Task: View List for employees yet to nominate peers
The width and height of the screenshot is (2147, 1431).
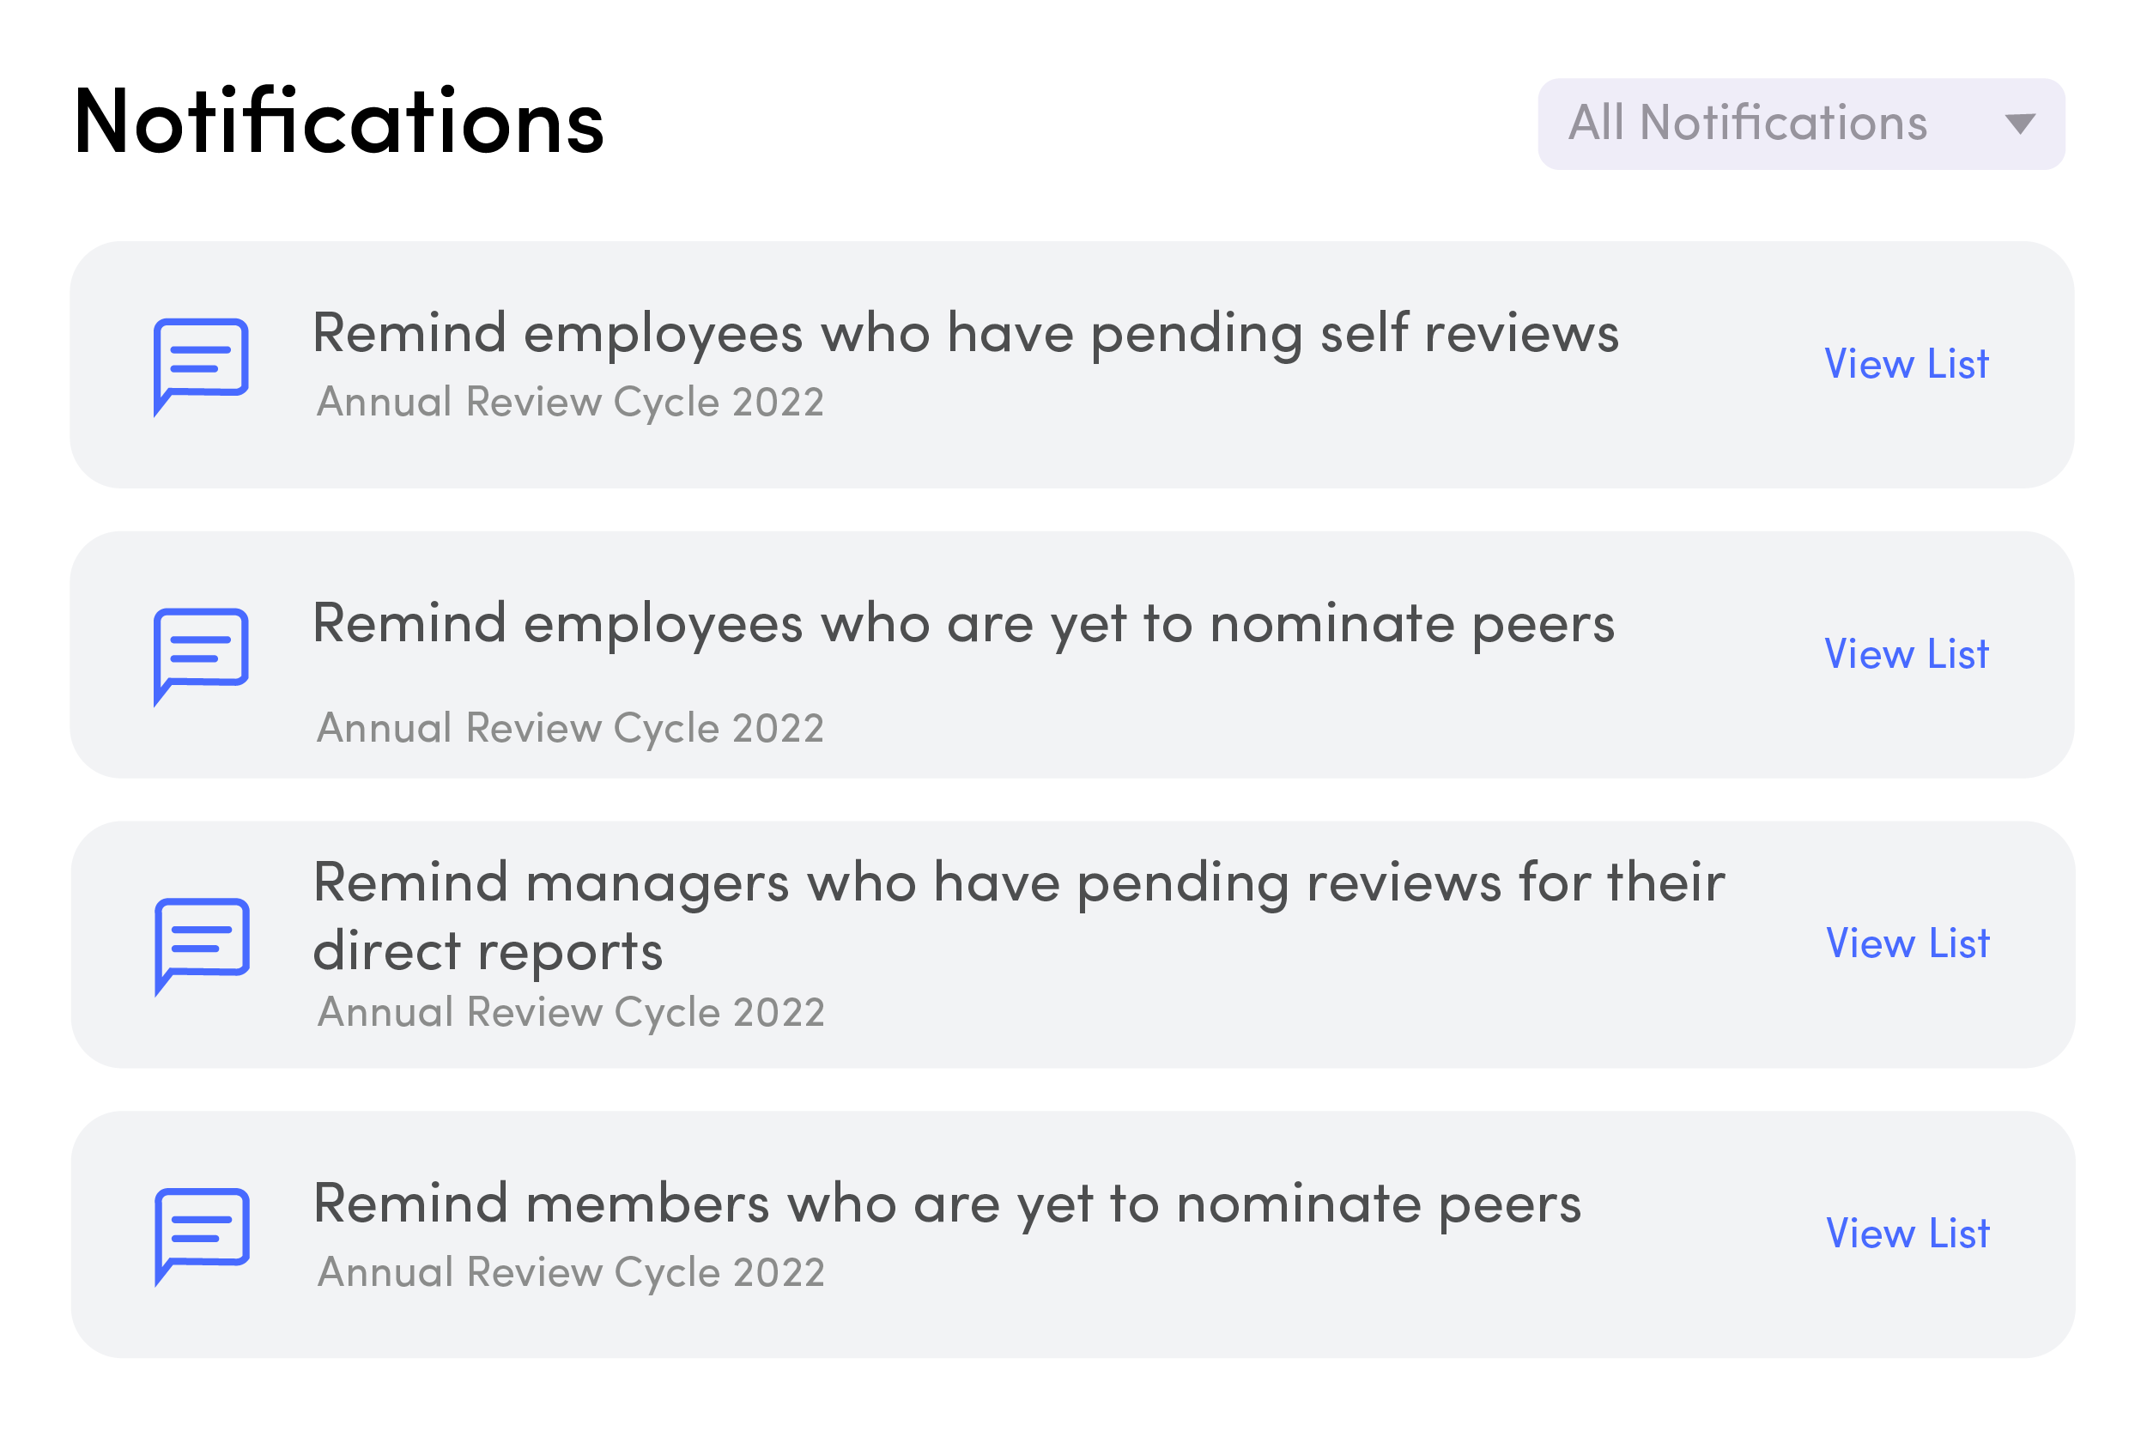Action: pyautogui.click(x=1905, y=654)
